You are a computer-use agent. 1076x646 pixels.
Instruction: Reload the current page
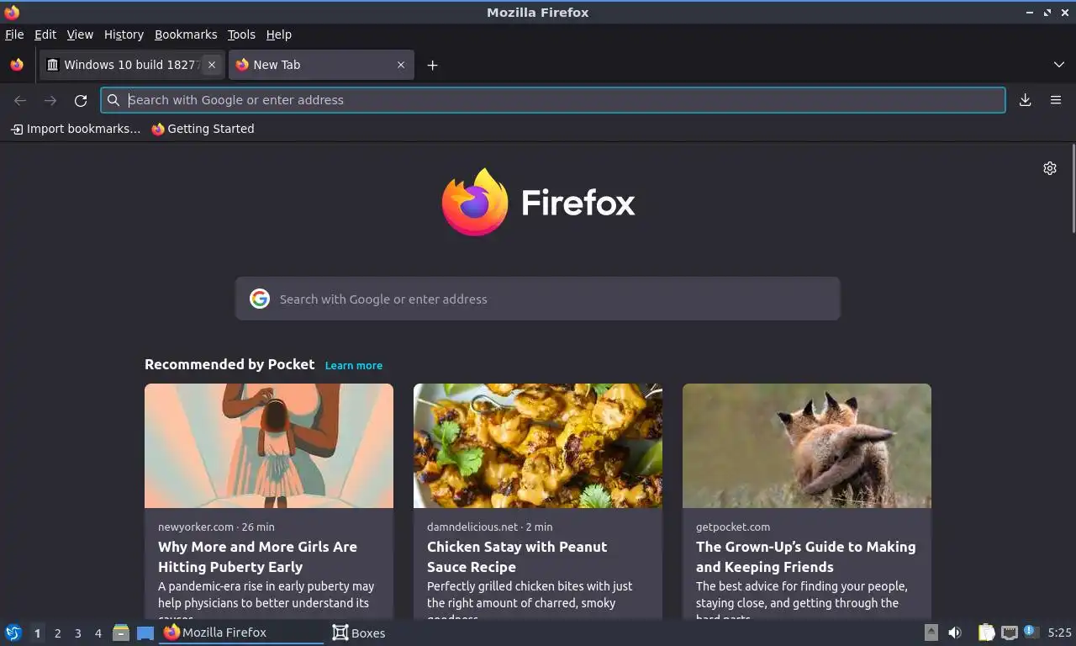[81, 100]
